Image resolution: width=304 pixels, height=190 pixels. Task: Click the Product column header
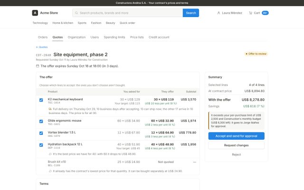[53, 92]
